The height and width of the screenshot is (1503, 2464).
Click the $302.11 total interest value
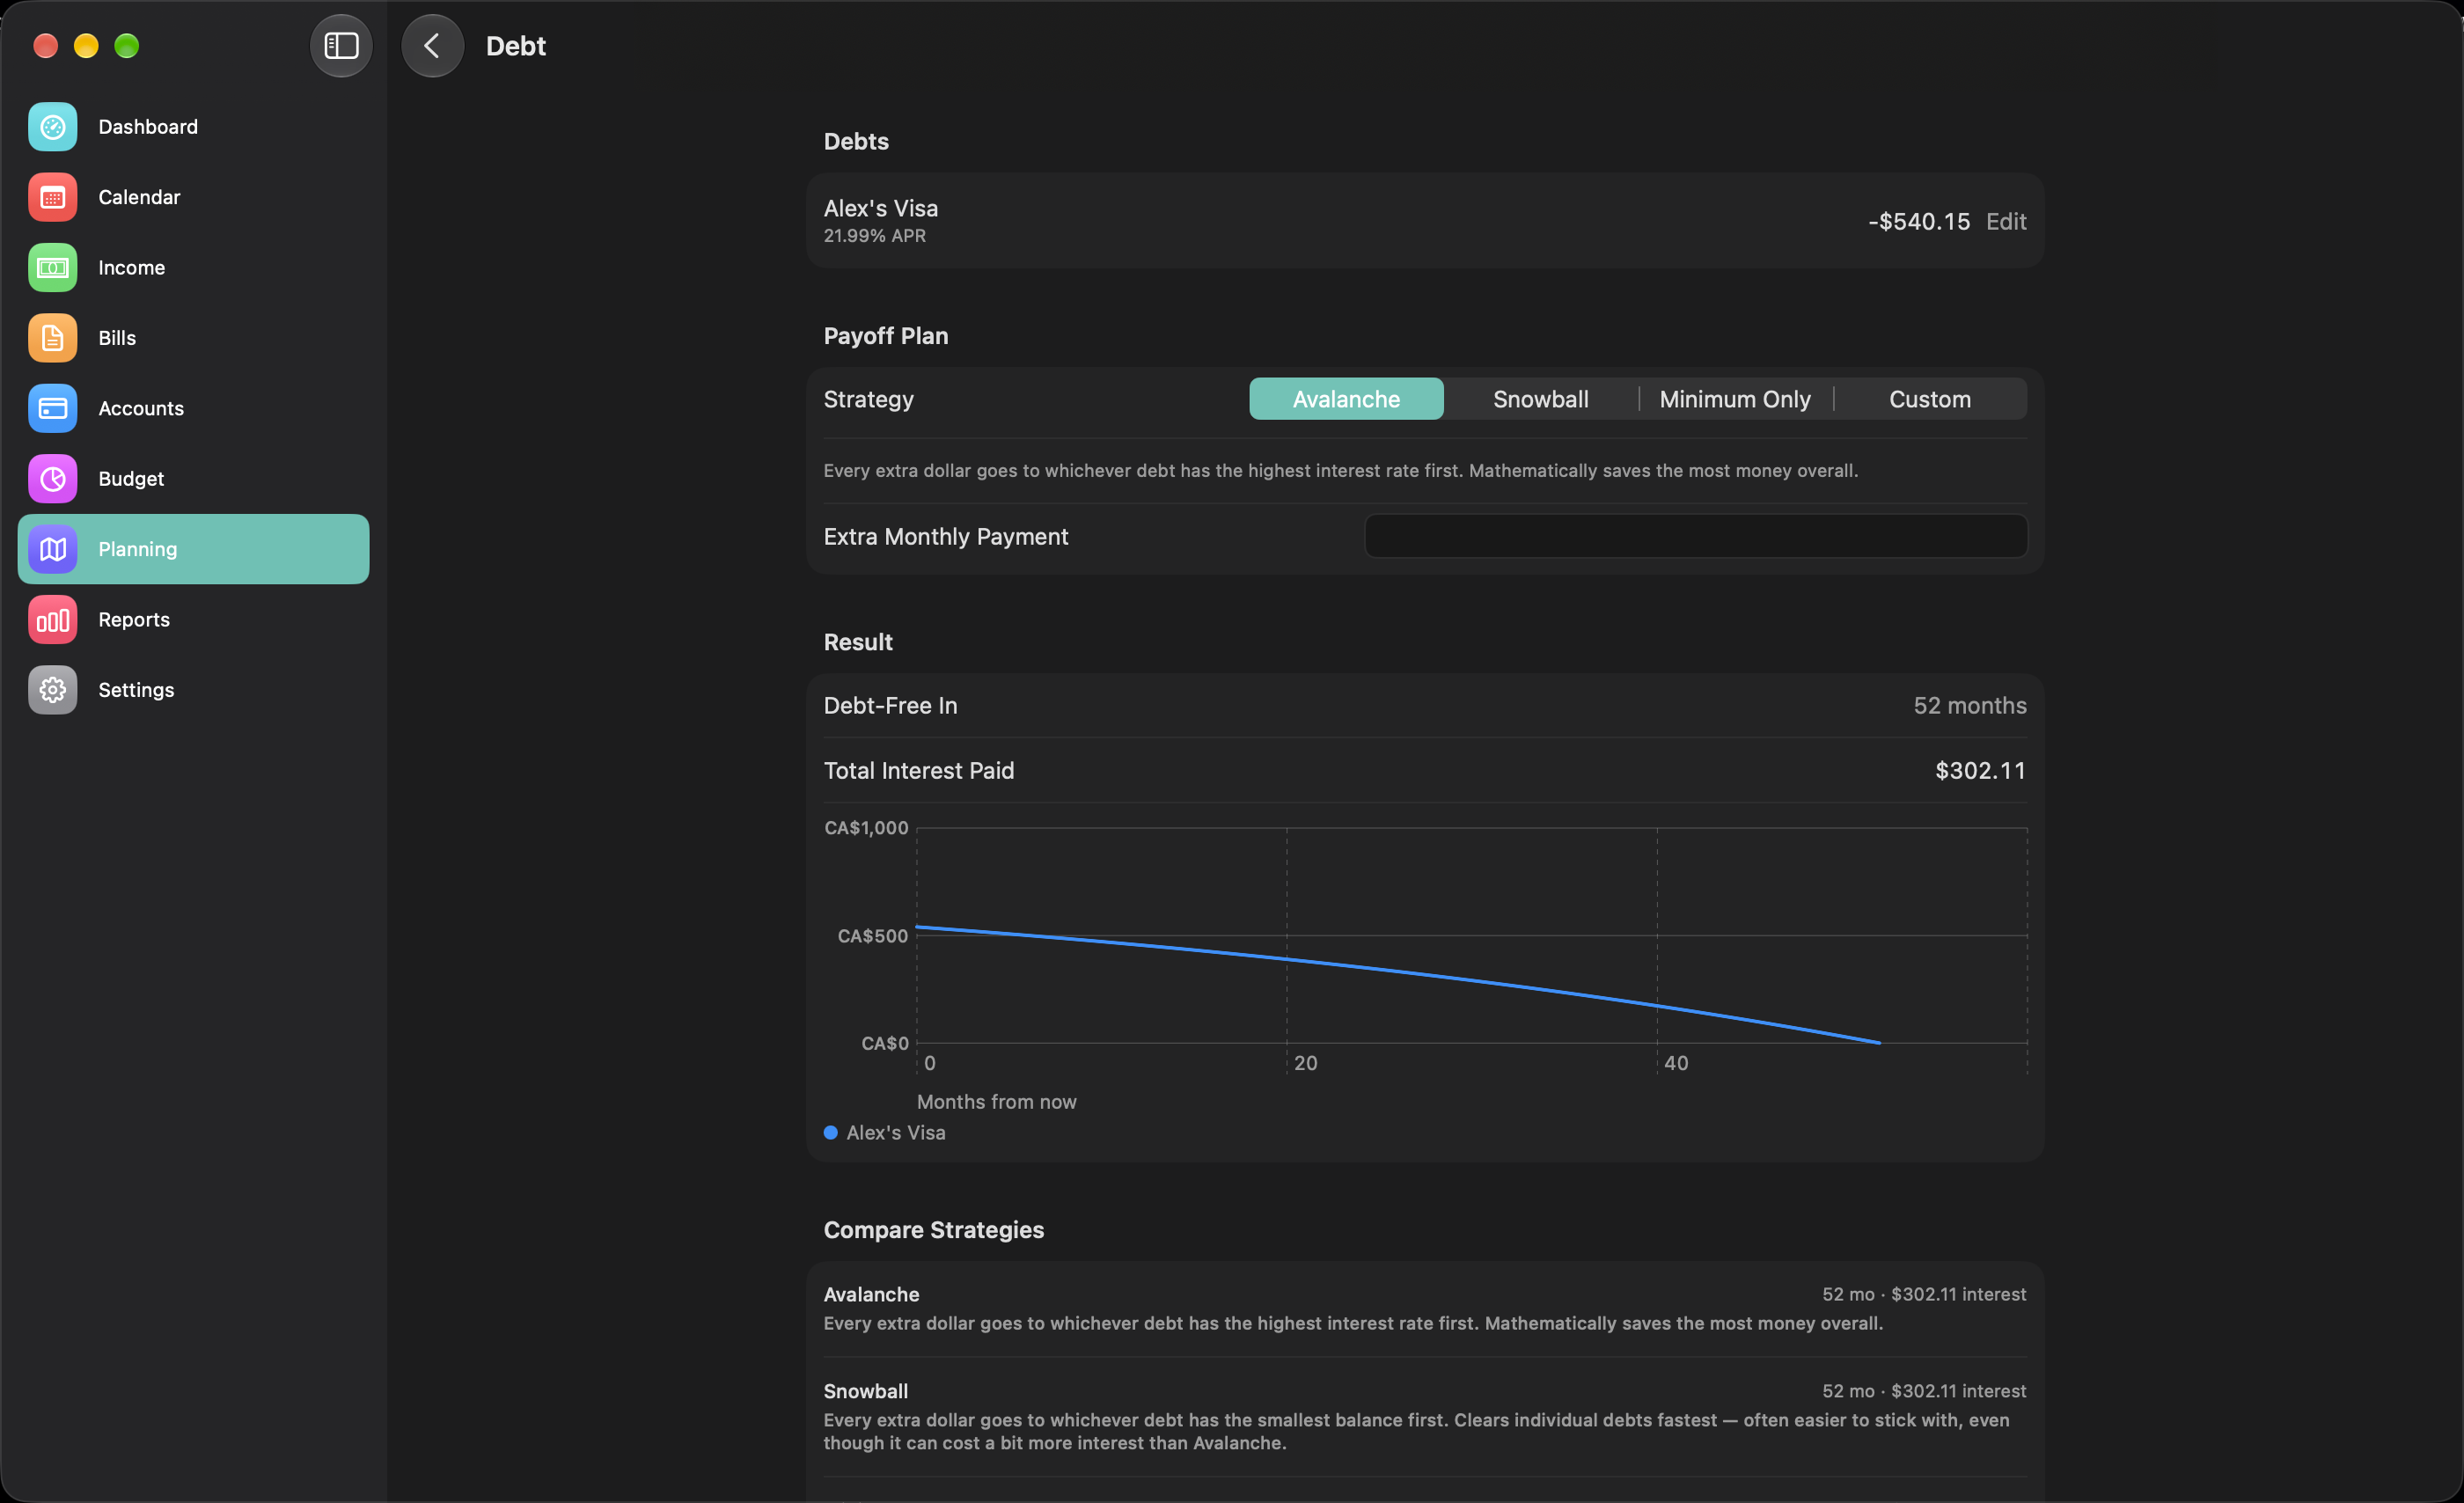[x=1980, y=770]
